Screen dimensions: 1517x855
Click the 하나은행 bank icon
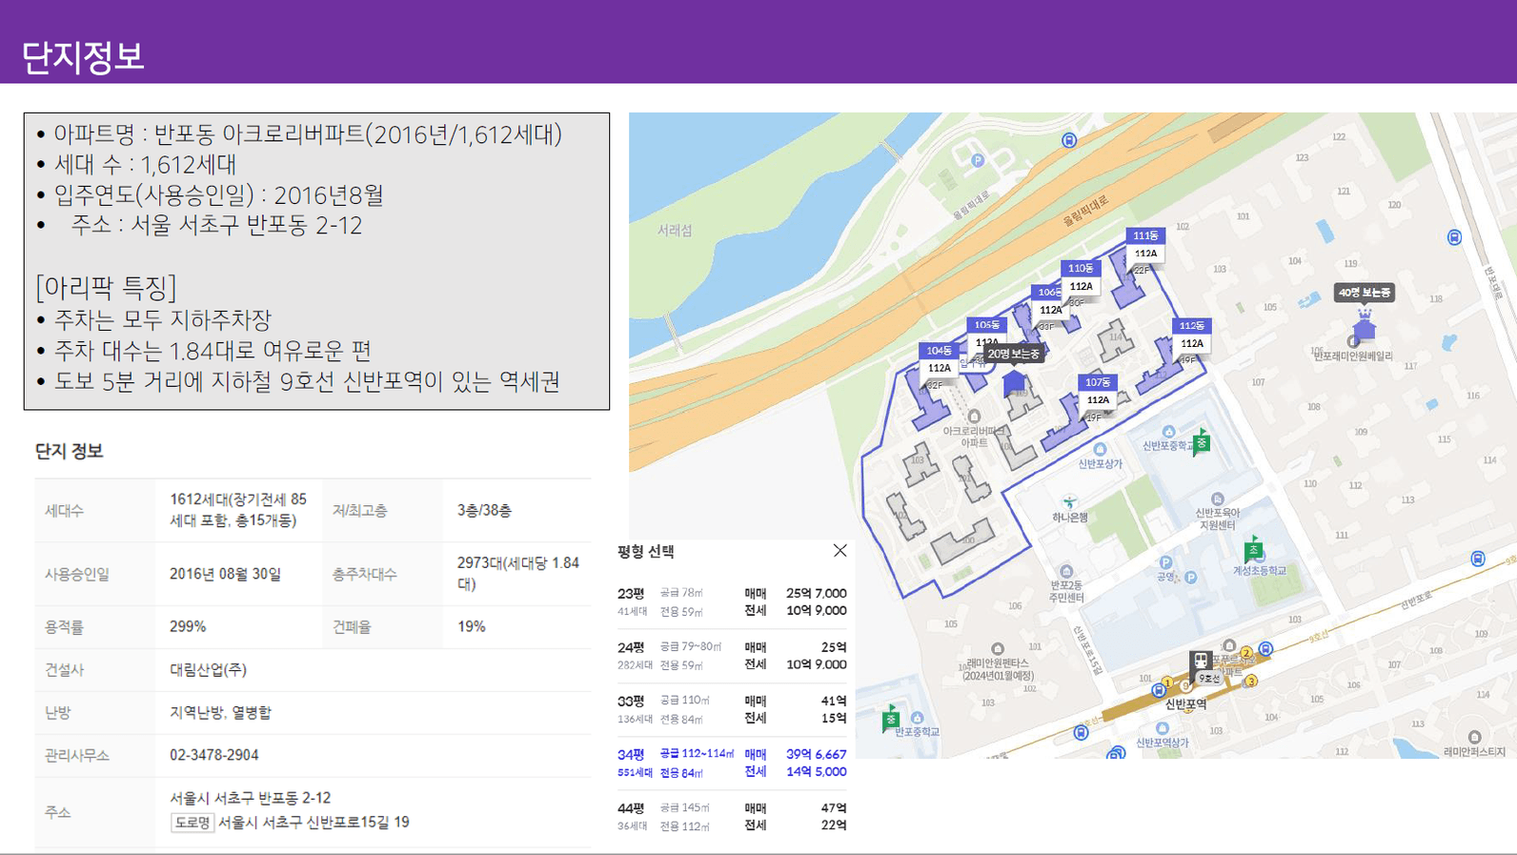tap(1070, 501)
